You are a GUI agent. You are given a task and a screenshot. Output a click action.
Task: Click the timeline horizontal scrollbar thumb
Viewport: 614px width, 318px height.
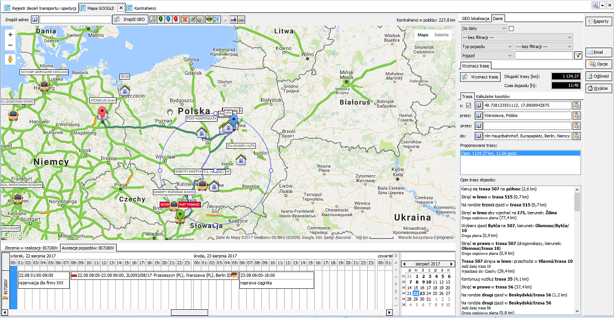[190, 313]
